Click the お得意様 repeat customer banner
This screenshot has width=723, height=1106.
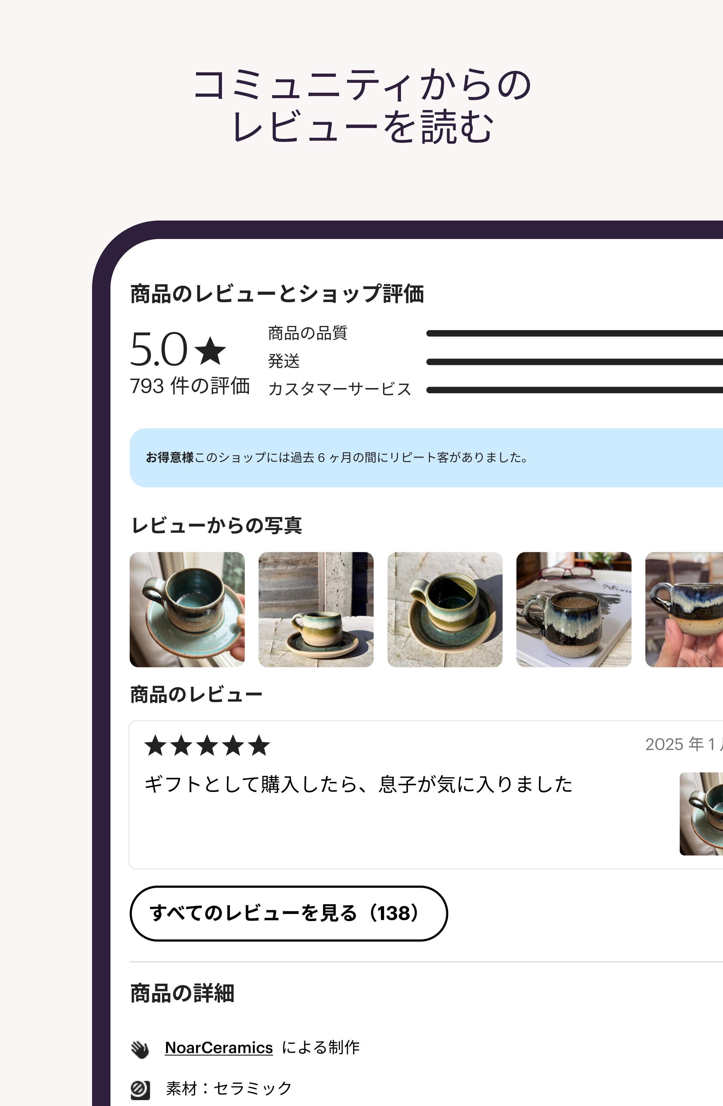coord(426,458)
